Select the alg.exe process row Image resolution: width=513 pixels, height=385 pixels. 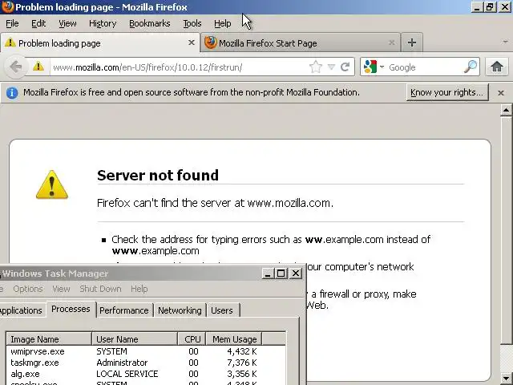146,374
